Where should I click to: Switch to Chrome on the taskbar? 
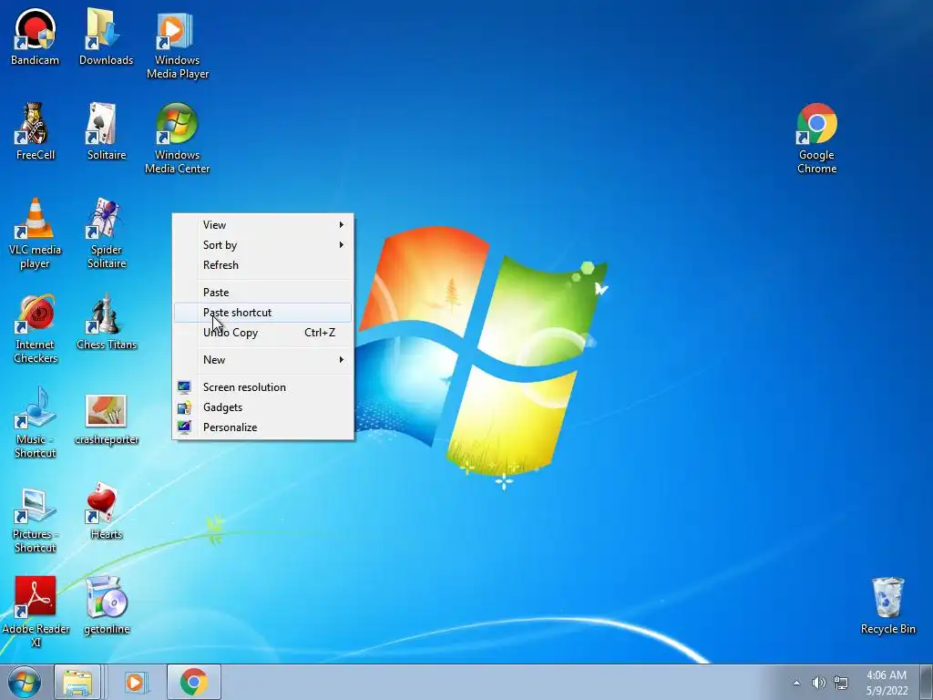(x=193, y=682)
